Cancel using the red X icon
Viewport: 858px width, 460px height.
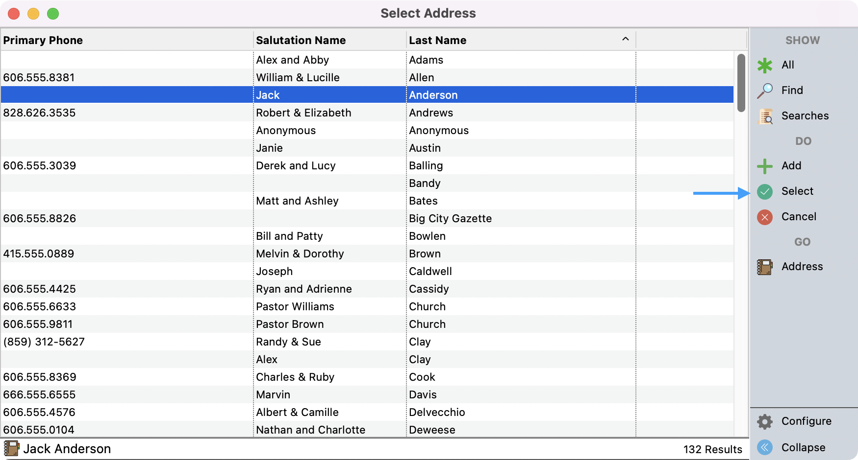pos(765,217)
